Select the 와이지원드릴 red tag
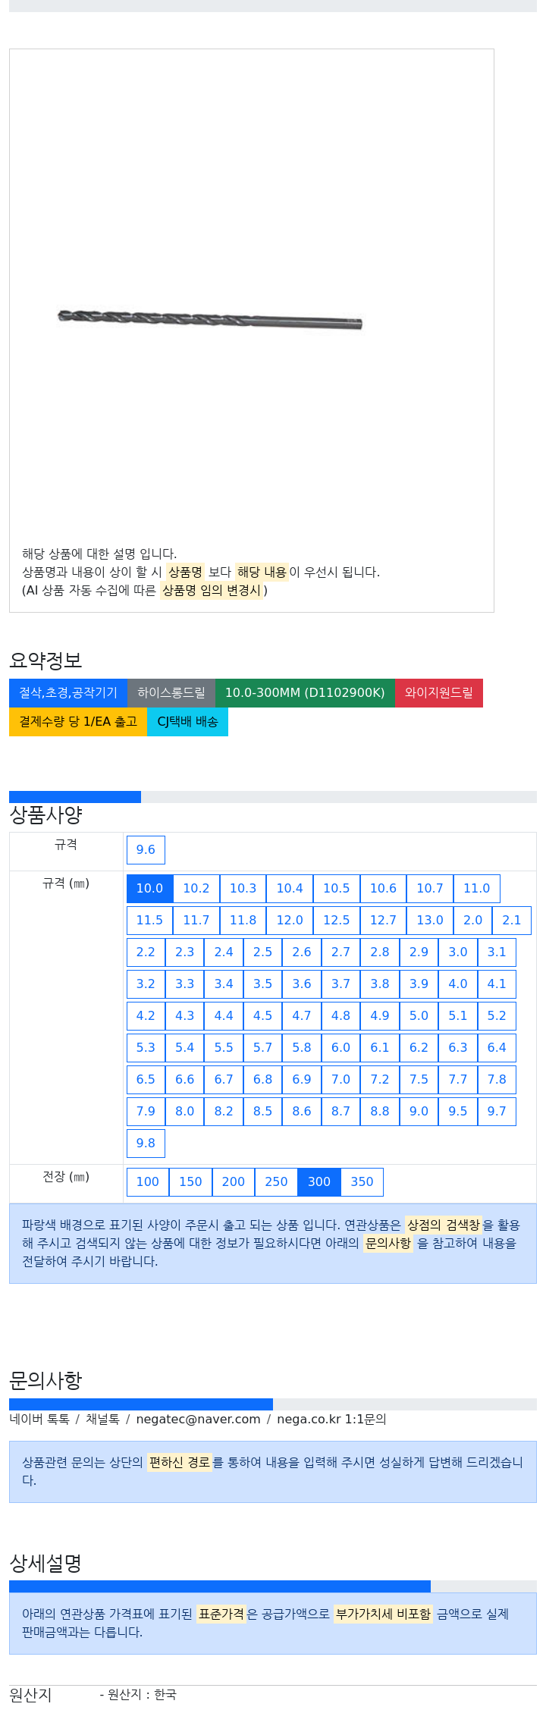Image resolution: width=546 pixels, height=1710 pixels. pos(439,693)
